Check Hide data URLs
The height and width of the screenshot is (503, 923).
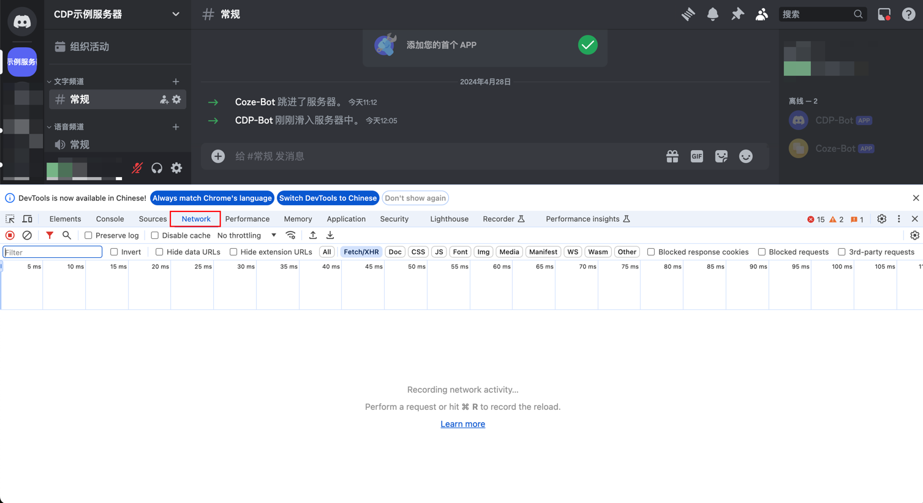[159, 252]
